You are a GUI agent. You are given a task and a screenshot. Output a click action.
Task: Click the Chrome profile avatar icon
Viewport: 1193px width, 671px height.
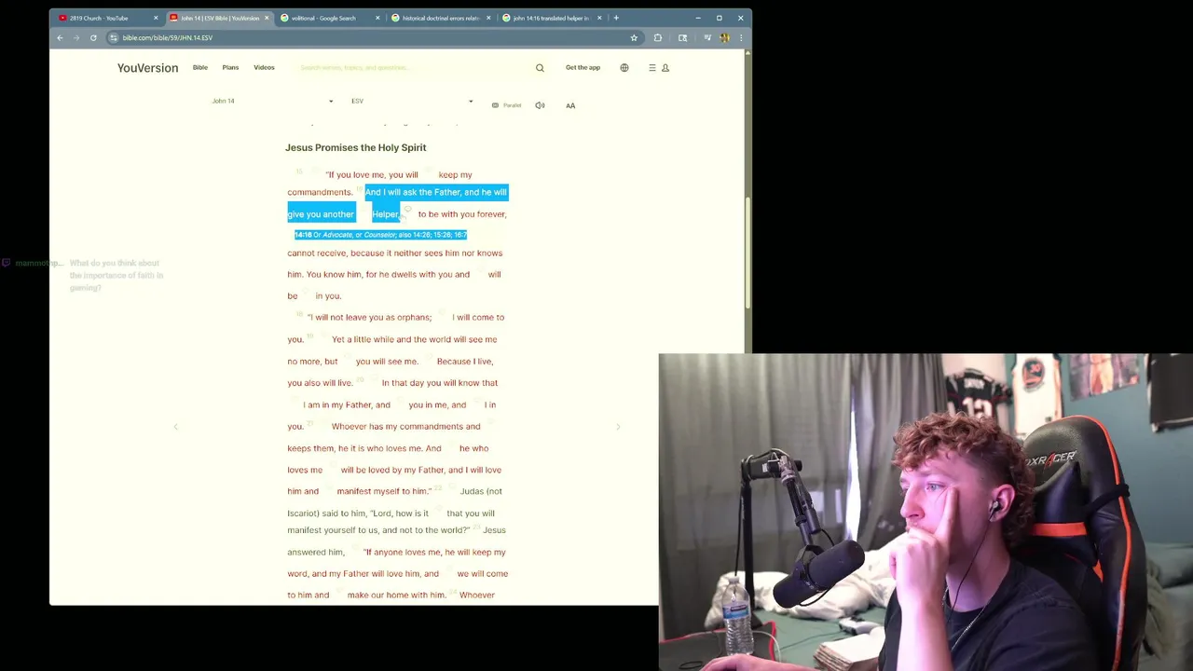tap(724, 37)
